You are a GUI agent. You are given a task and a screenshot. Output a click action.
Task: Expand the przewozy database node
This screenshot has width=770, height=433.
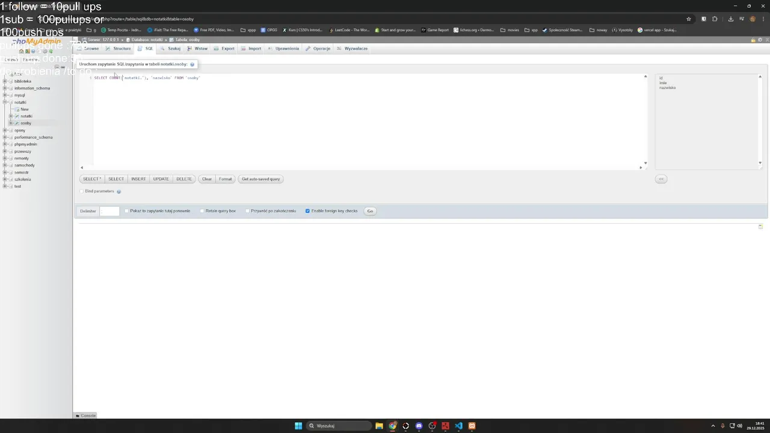coord(5,152)
